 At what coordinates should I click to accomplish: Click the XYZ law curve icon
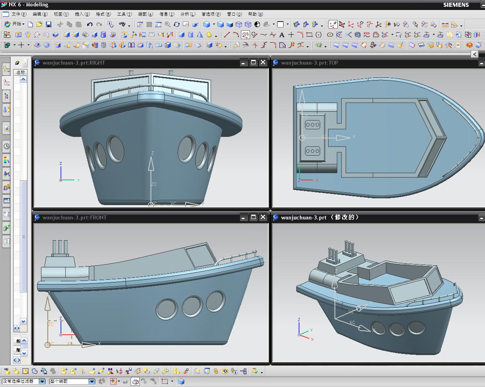[367, 35]
